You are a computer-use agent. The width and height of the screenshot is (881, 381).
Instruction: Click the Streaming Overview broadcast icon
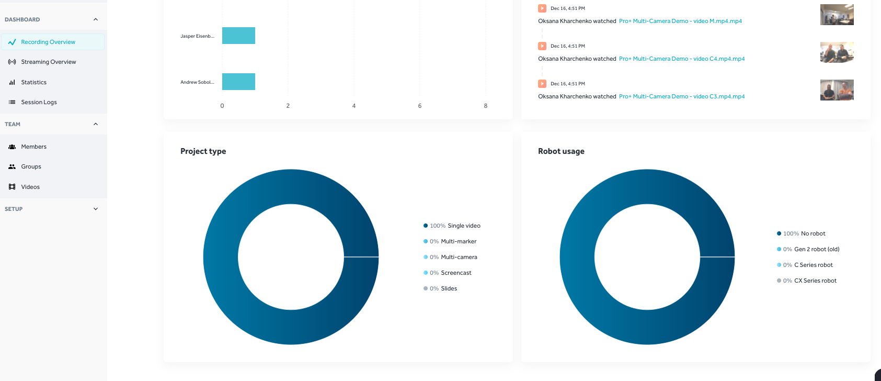tap(12, 62)
